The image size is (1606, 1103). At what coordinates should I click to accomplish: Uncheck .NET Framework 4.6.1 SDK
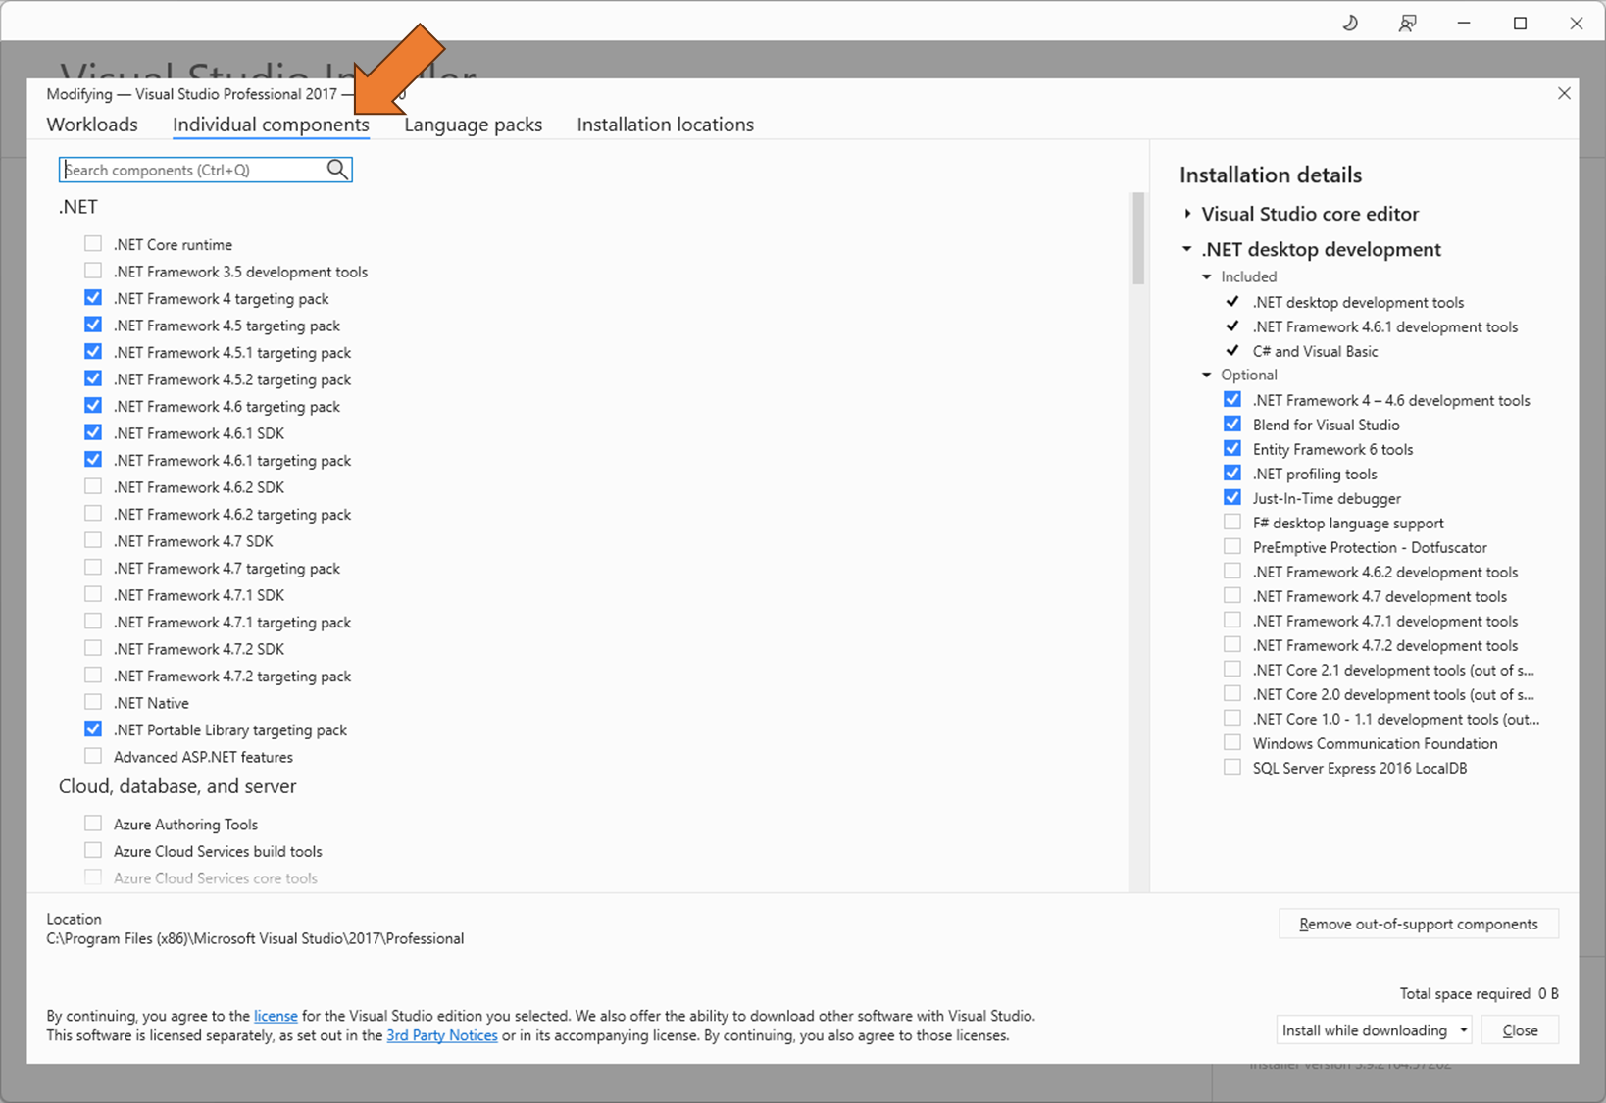point(93,432)
